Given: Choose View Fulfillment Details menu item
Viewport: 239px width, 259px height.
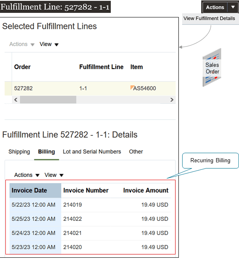Looking at the screenshot, I should coord(209,18).
